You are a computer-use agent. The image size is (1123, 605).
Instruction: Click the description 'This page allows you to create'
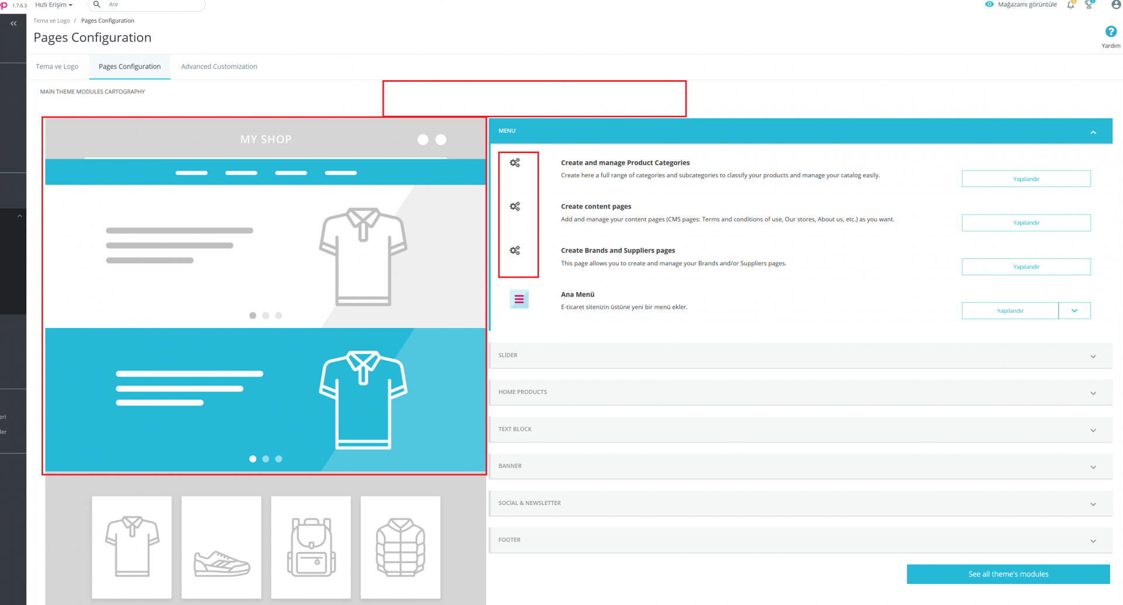click(x=673, y=264)
